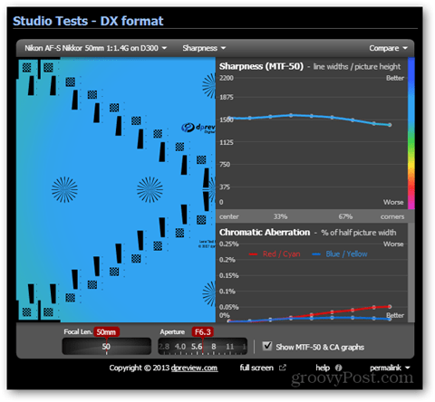Click the Blue / Yellow legend entry

(x=340, y=254)
